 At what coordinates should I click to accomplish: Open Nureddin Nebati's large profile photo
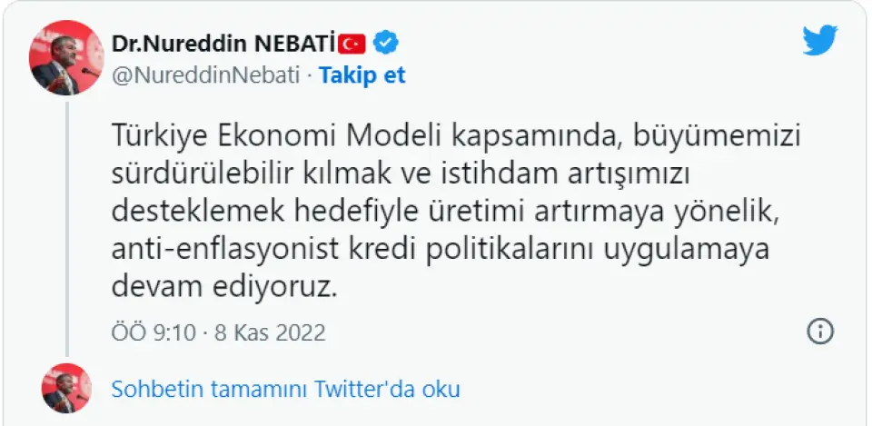coord(67,59)
